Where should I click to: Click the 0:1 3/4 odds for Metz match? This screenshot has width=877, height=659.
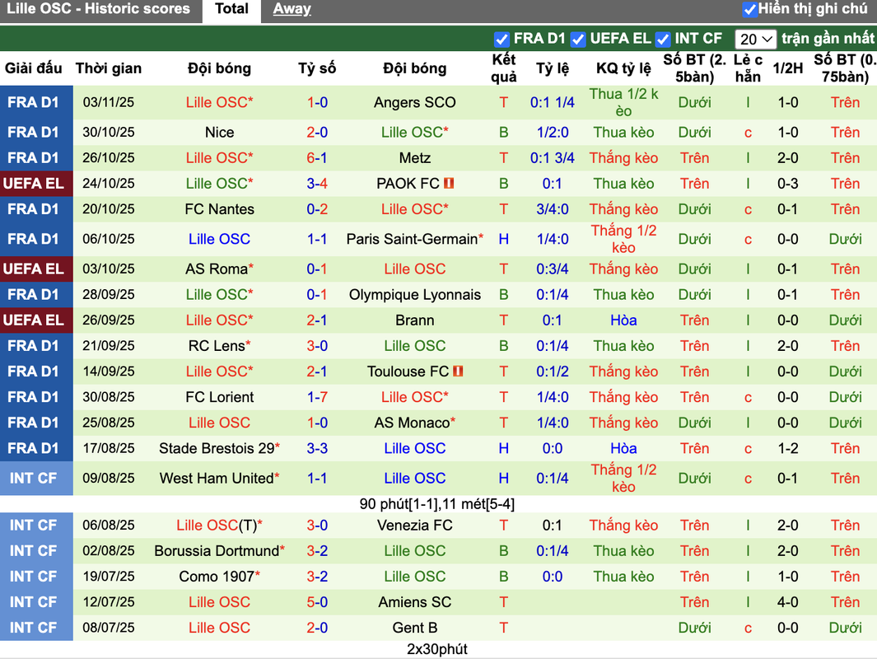552,158
